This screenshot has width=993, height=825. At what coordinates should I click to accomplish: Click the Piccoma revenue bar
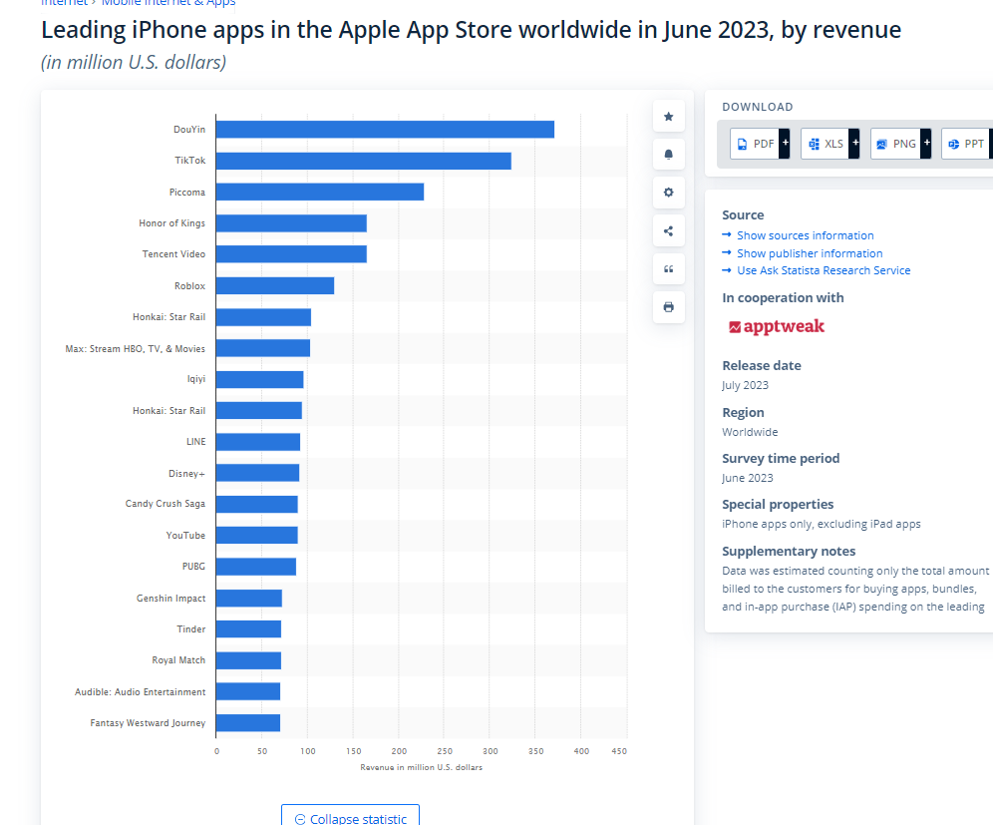(x=320, y=192)
